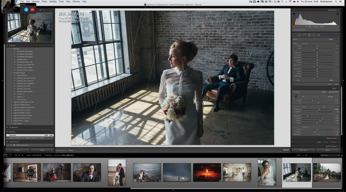Open white balance As Shot dropdown

331,96
